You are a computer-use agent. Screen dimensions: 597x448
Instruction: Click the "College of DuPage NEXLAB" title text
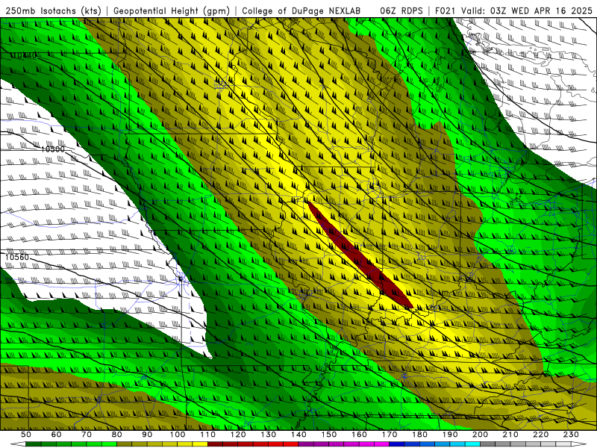tap(301, 10)
